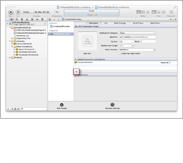Expand CoreData.framework in the navigator

coord(14,52)
